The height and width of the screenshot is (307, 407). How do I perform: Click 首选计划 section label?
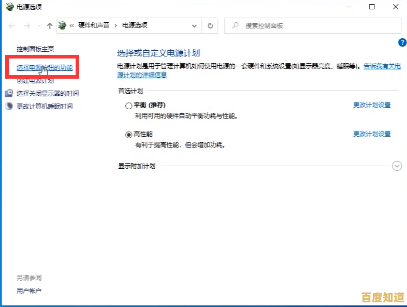pos(130,91)
